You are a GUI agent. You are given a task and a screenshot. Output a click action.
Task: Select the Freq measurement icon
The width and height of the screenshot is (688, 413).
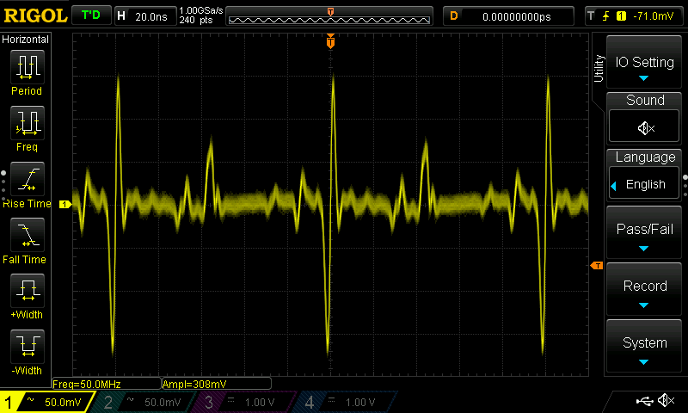click(x=28, y=123)
